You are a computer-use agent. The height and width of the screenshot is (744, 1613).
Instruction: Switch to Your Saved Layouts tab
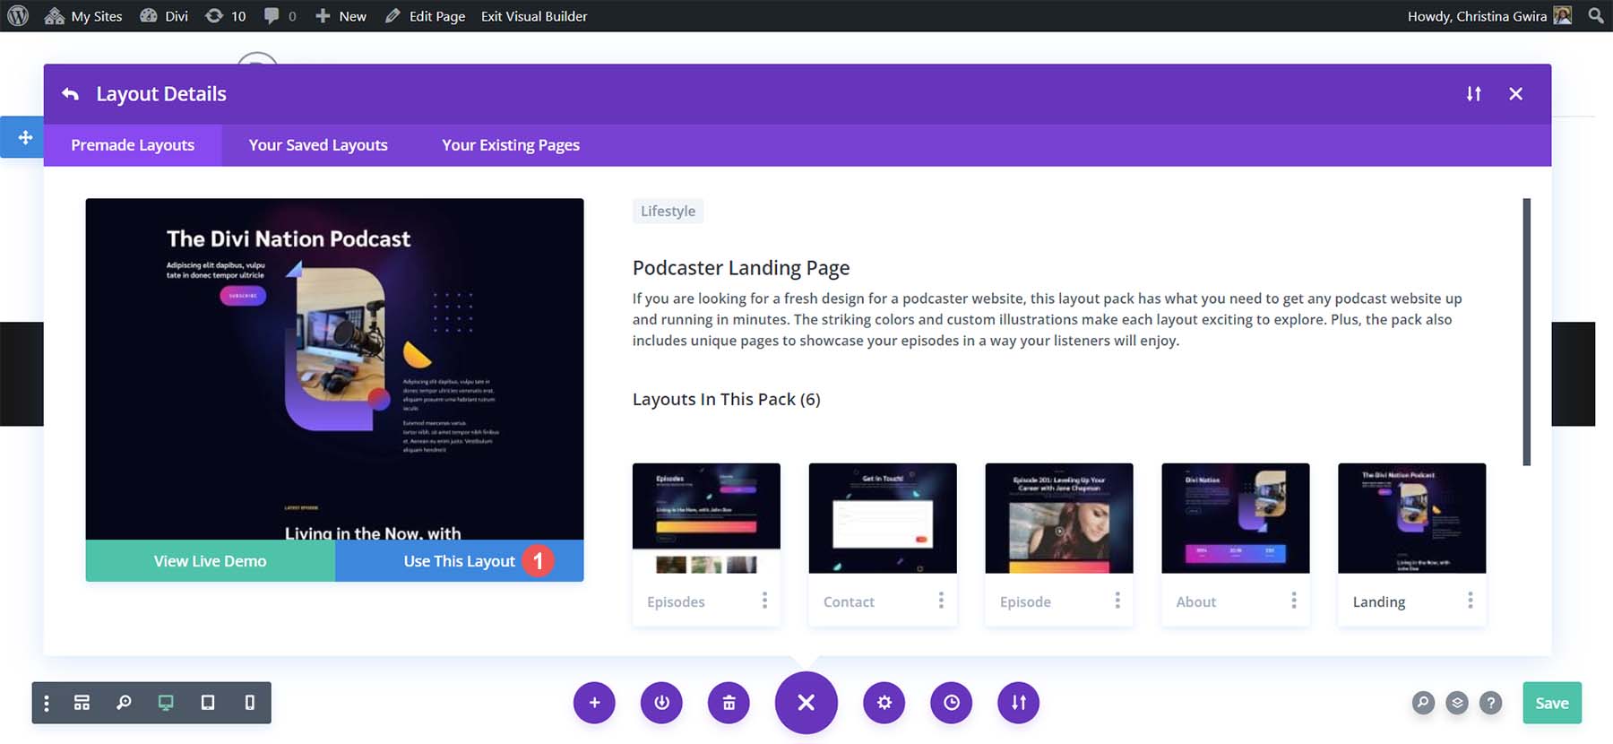[318, 145]
